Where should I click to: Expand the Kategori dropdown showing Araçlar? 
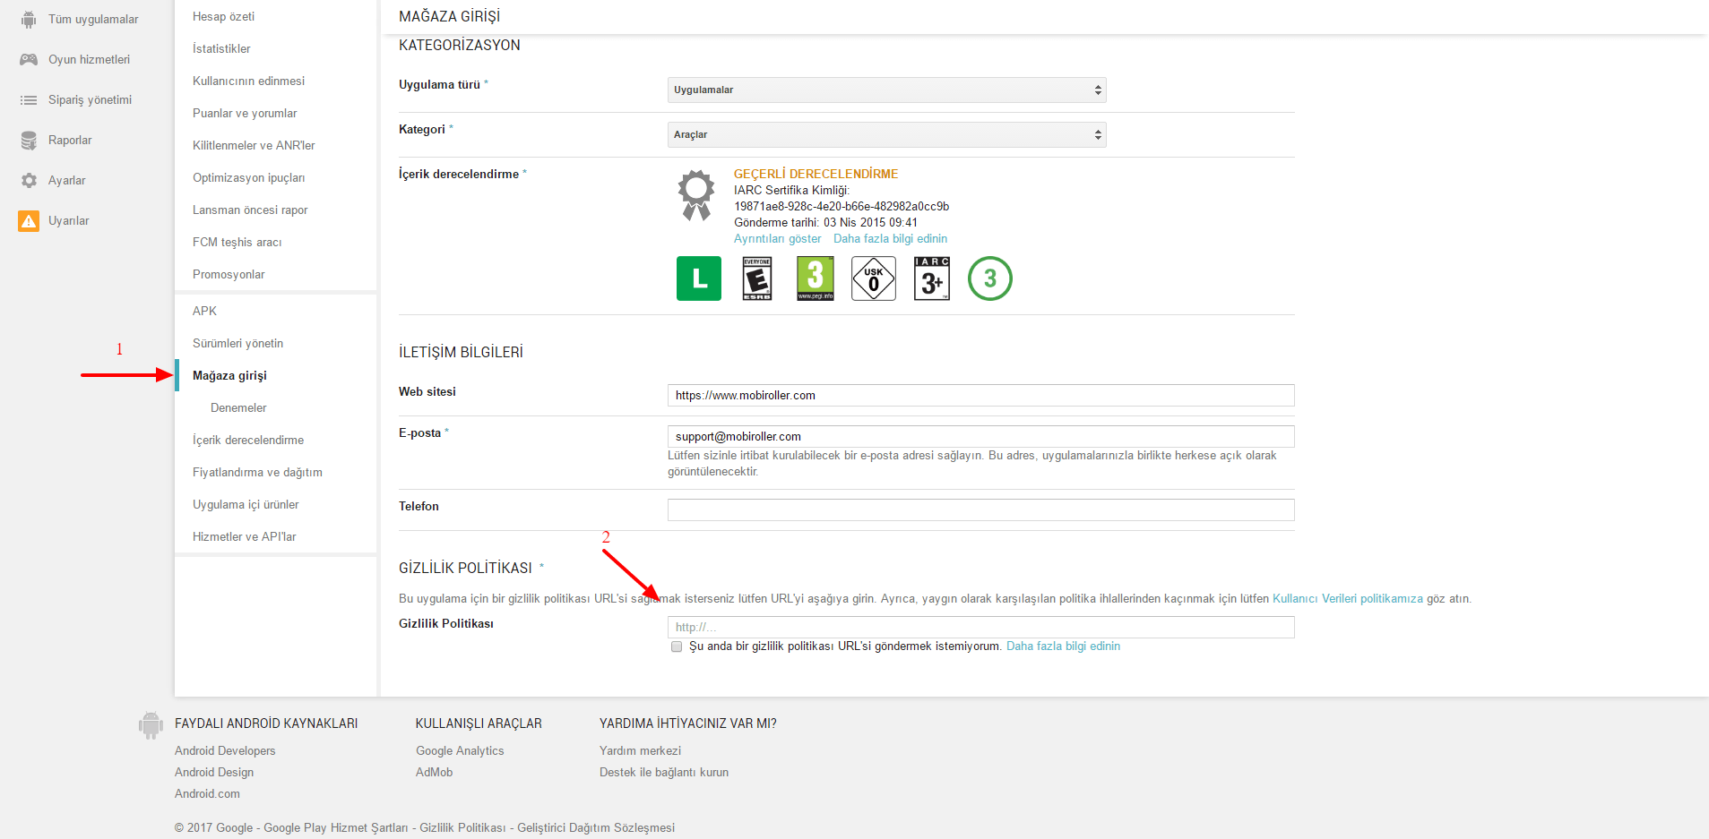(x=886, y=135)
